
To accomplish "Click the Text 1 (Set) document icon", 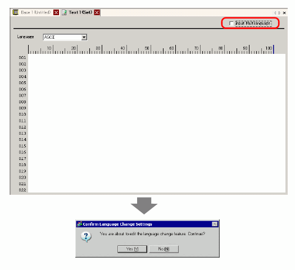I will pos(65,12).
